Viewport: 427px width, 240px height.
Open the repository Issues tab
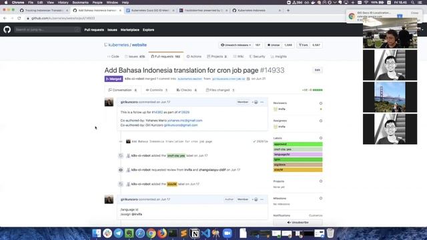tap(135, 57)
